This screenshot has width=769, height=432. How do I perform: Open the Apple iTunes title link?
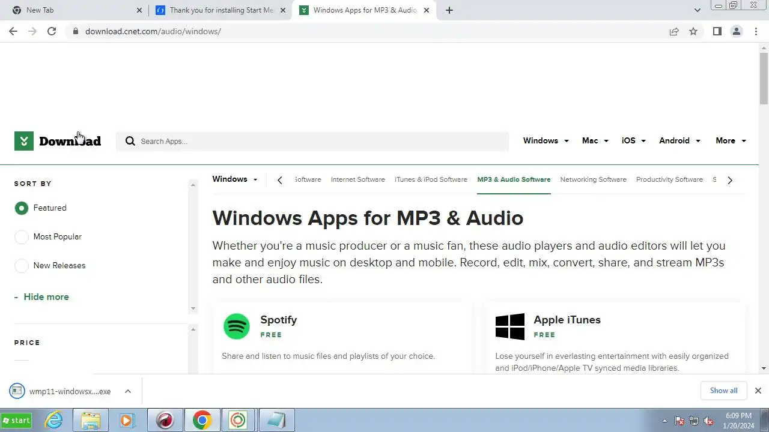click(x=567, y=320)
